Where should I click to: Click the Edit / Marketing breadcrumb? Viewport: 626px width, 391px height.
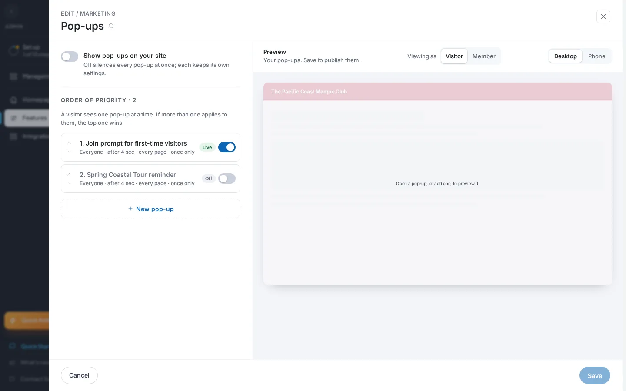click(88, 13)
